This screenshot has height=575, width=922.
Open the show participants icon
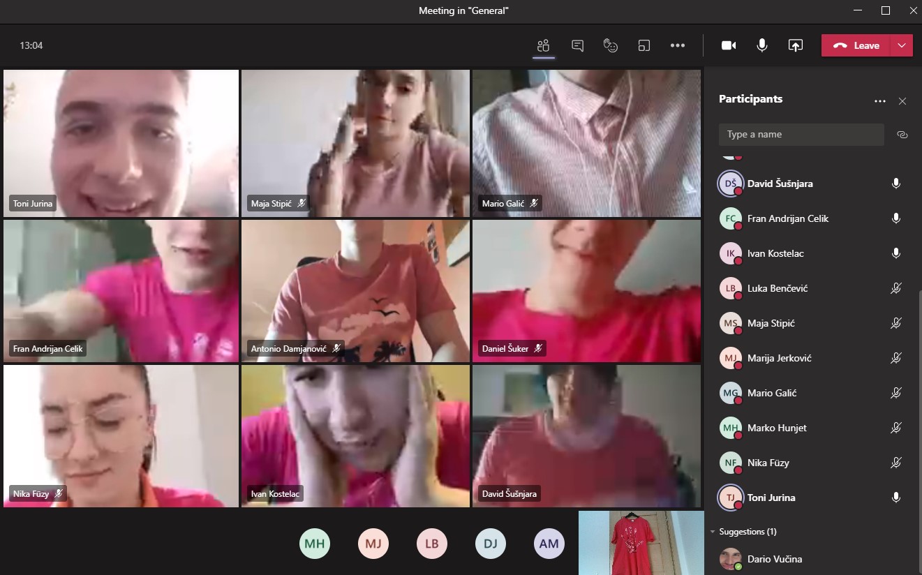click(543, 45)
